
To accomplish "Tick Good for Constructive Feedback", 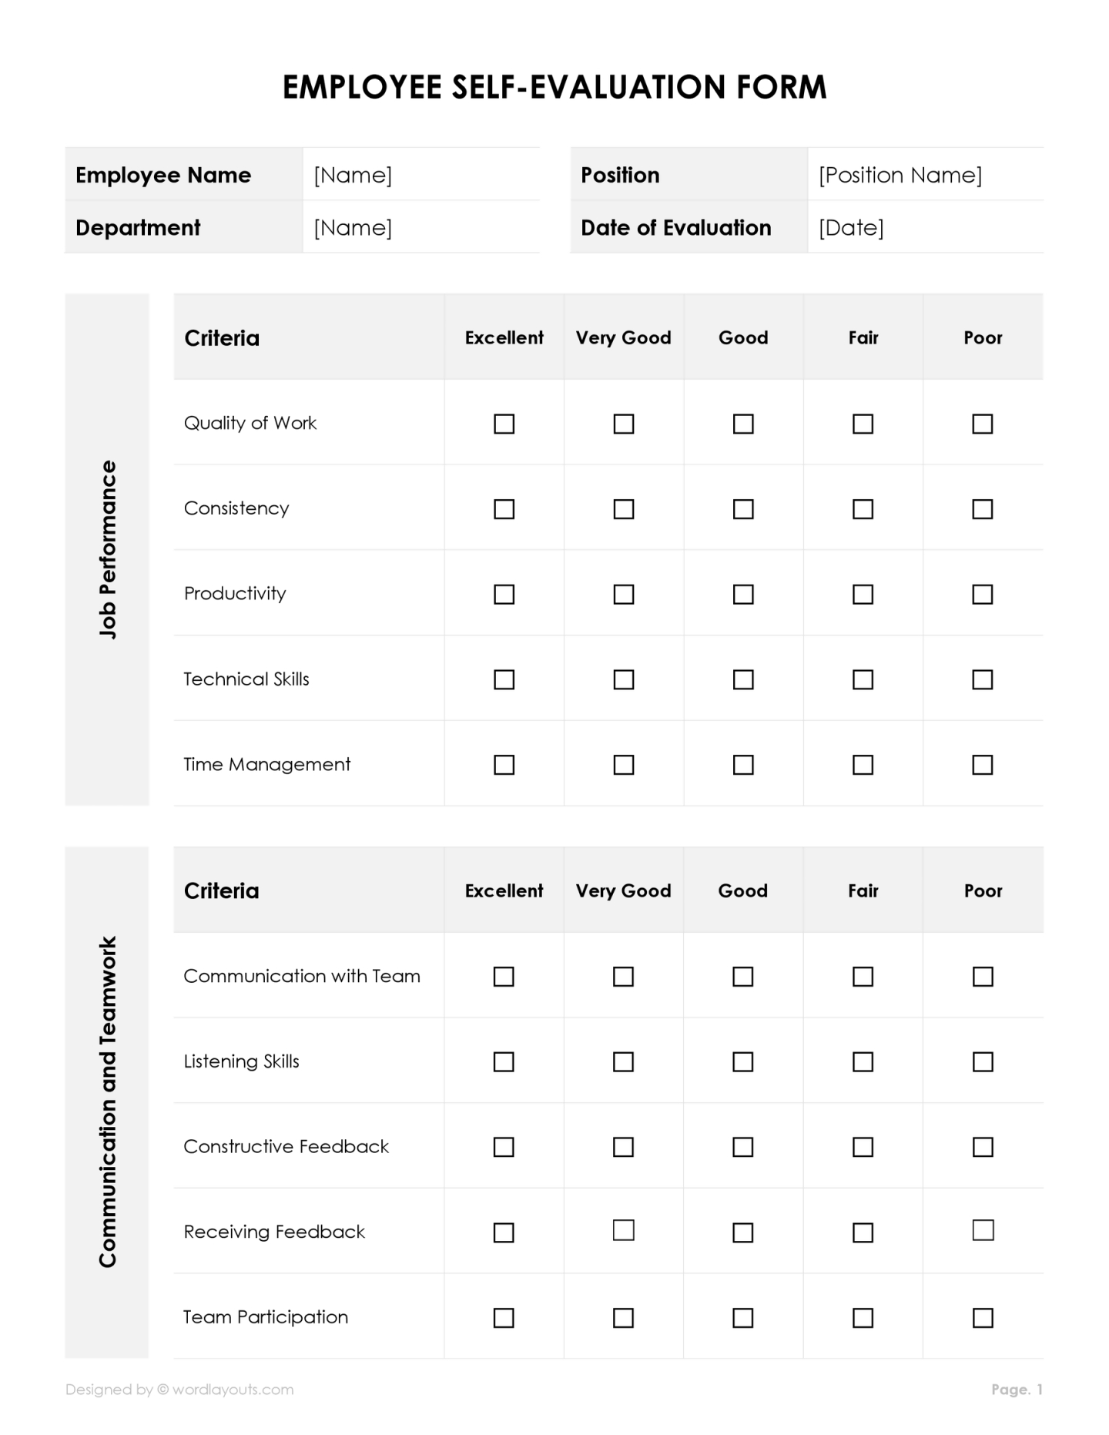I will coord(742,1147).
